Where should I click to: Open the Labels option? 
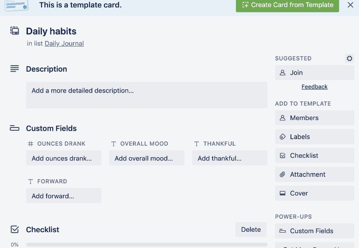pyautogui.click(x=314, y=137)
